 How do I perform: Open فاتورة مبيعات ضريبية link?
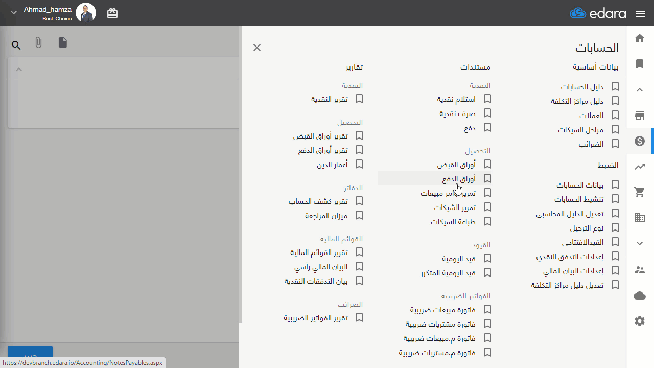[x=443, y=310]
